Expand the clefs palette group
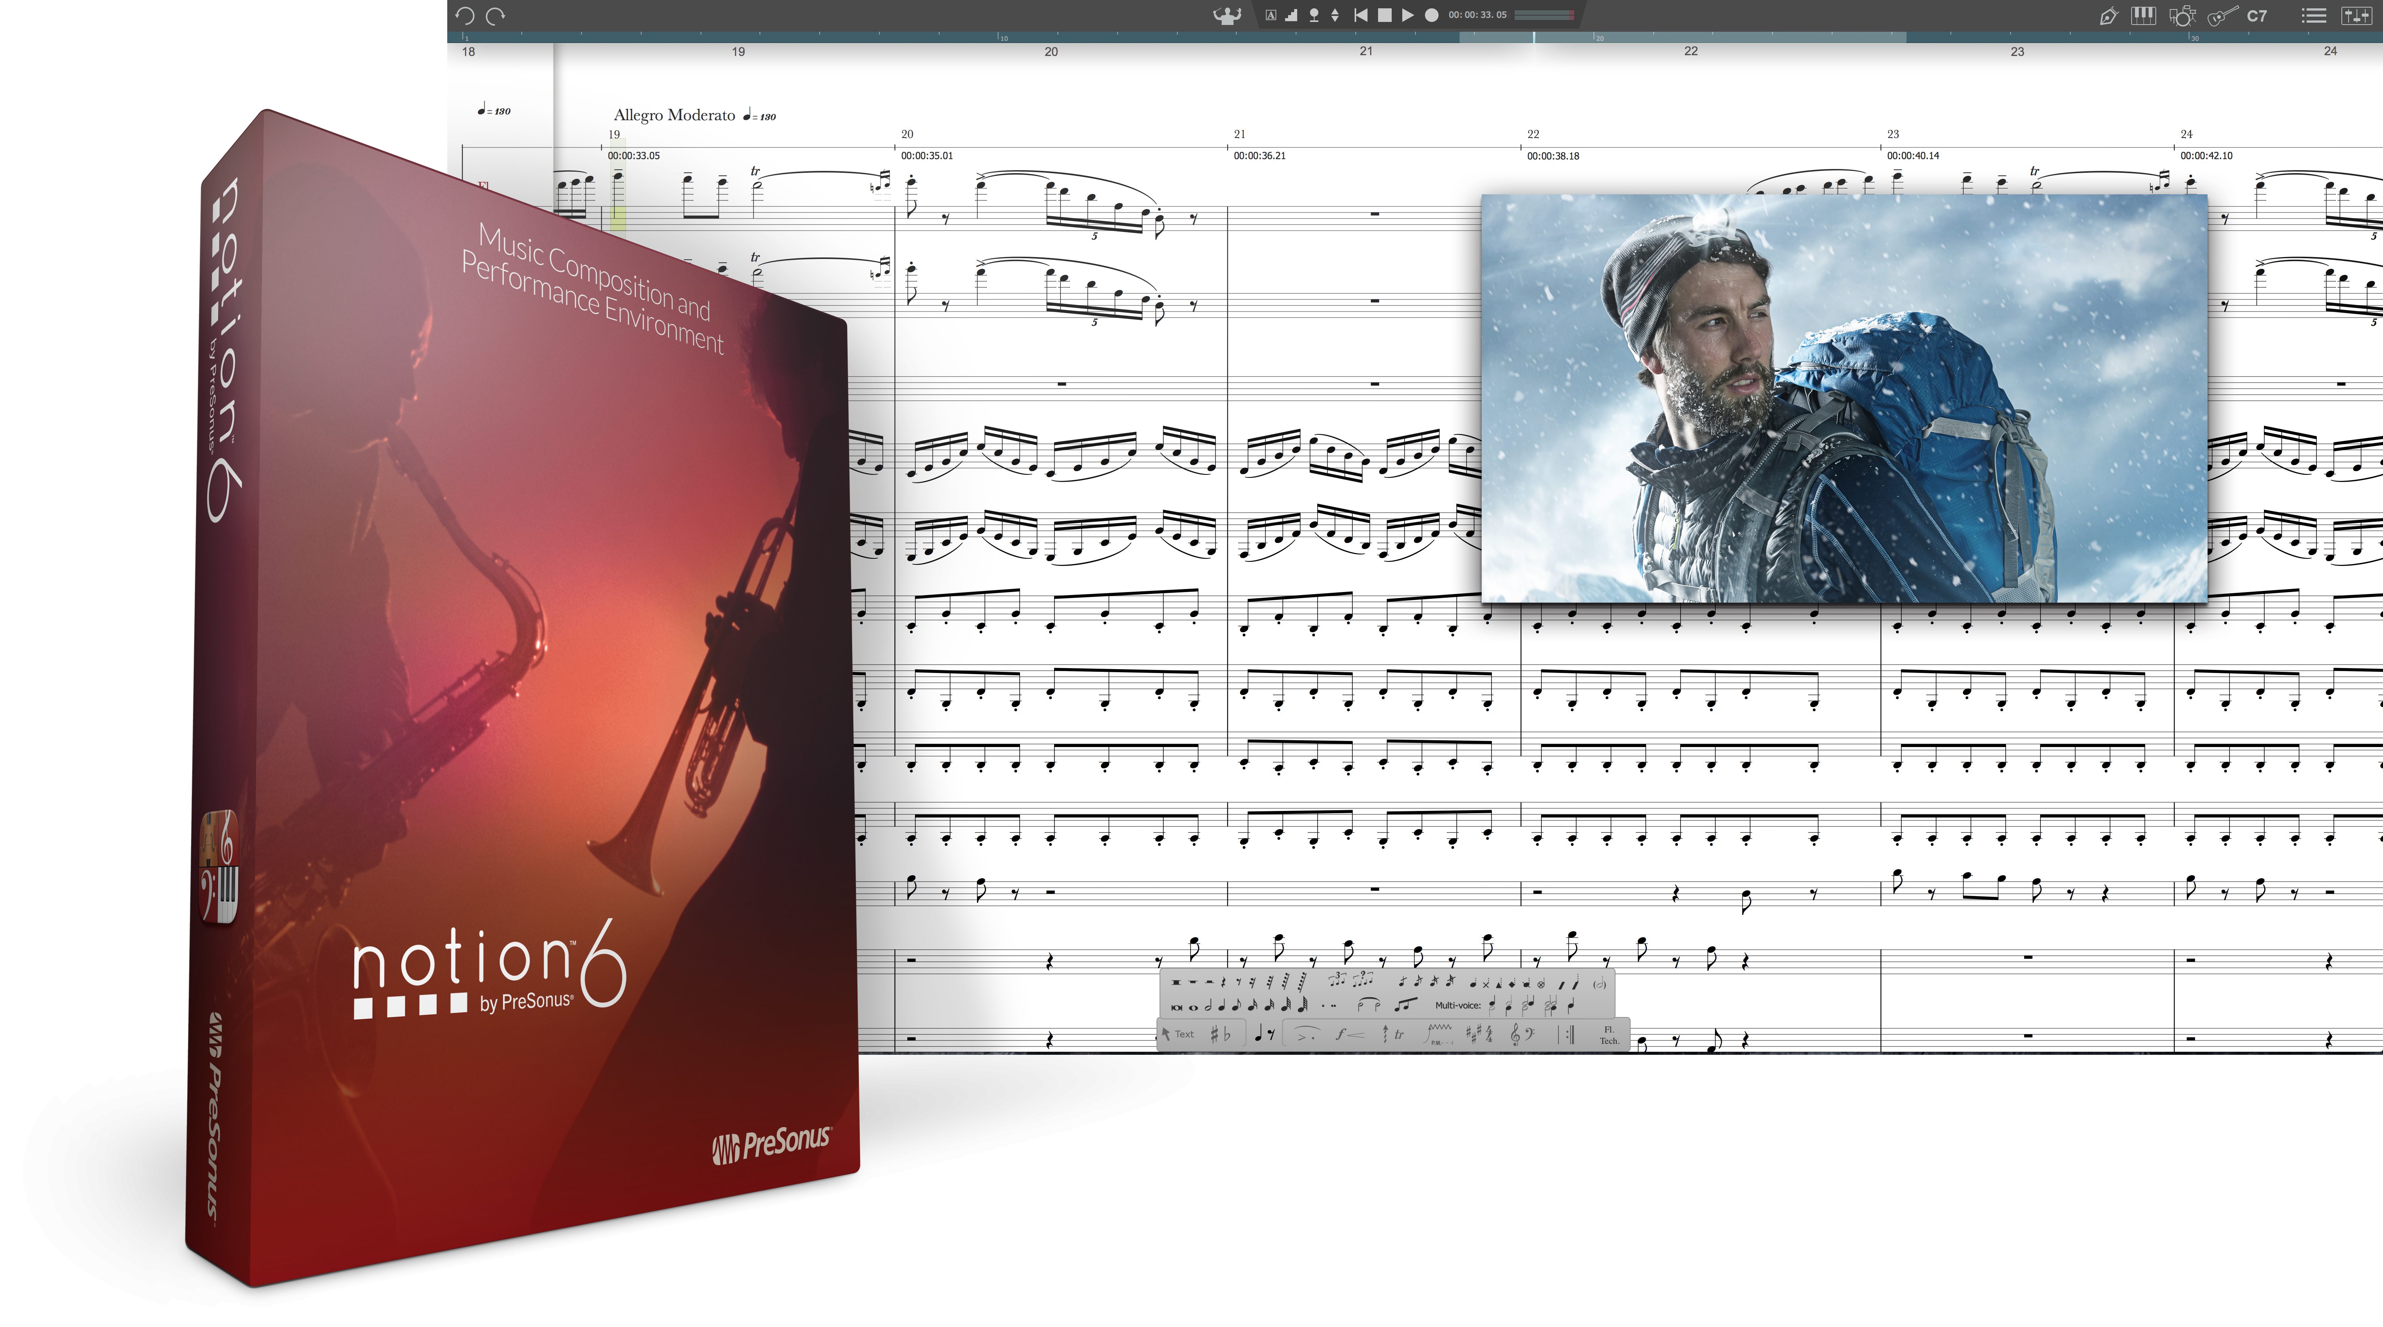The width and height of the screenshot is (2383, 1327). click(x=1522, y=1035)
